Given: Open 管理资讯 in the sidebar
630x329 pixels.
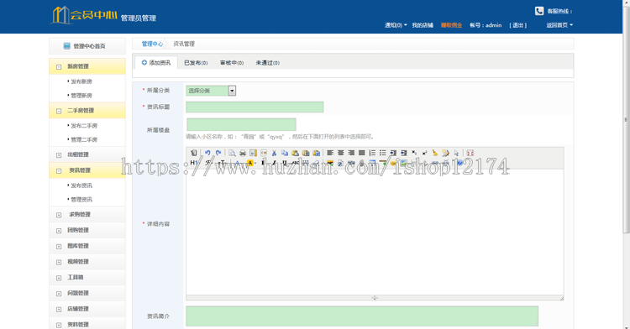Looking at the screenshot, I should 81,200.
